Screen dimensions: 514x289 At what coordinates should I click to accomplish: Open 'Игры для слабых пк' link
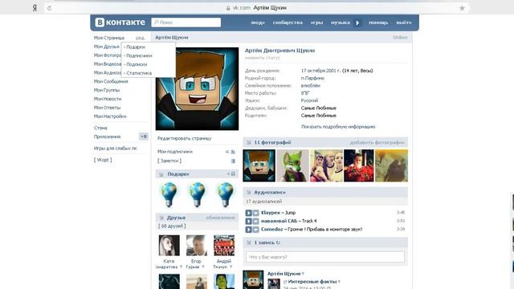(115, 149)
